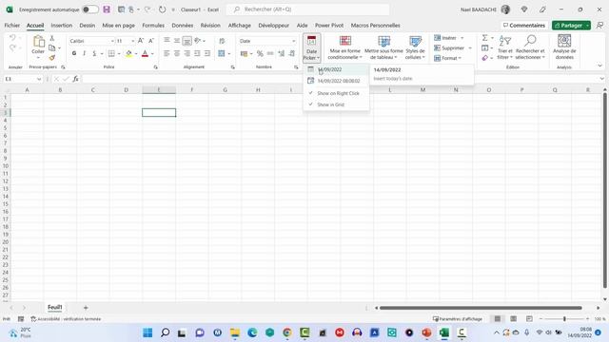Switch to Page Break Preview icon

(529, 319)
